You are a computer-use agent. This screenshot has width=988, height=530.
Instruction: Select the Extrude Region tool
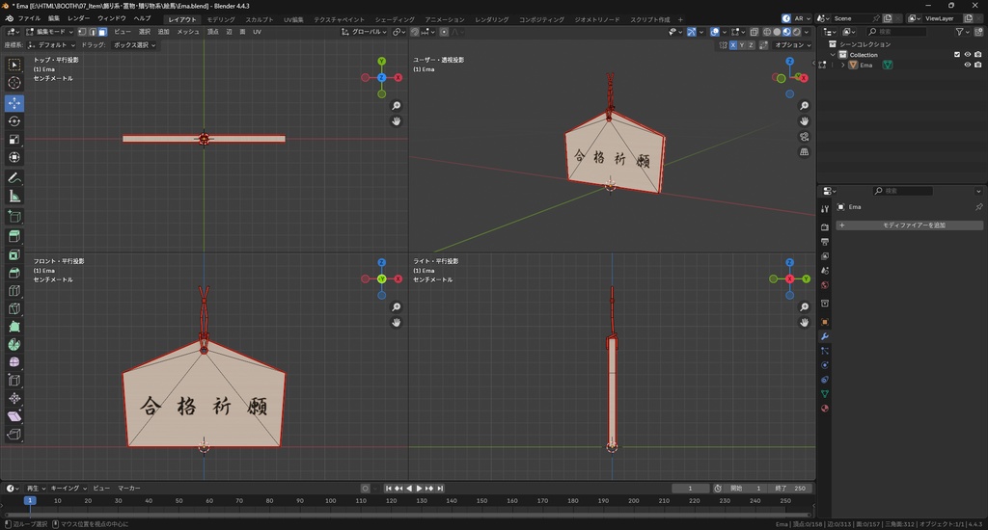pos(14,237)
